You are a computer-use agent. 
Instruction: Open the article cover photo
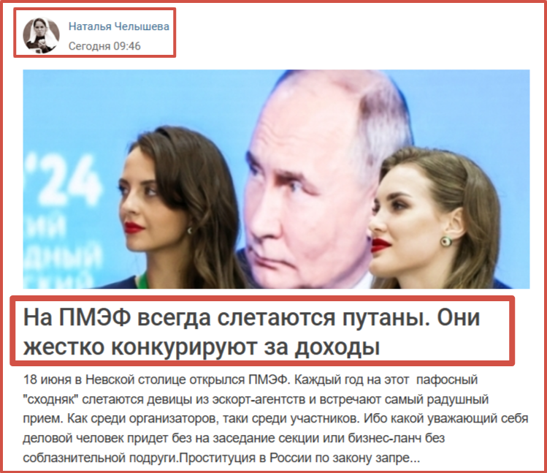(x=276, y=179)
